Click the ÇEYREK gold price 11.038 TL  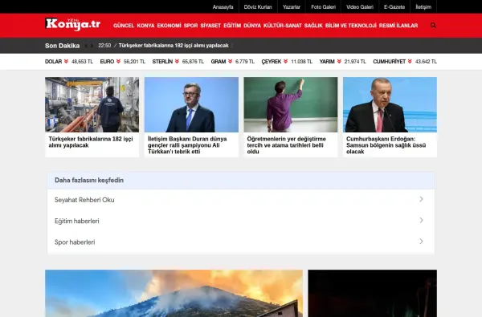(301, 62)
